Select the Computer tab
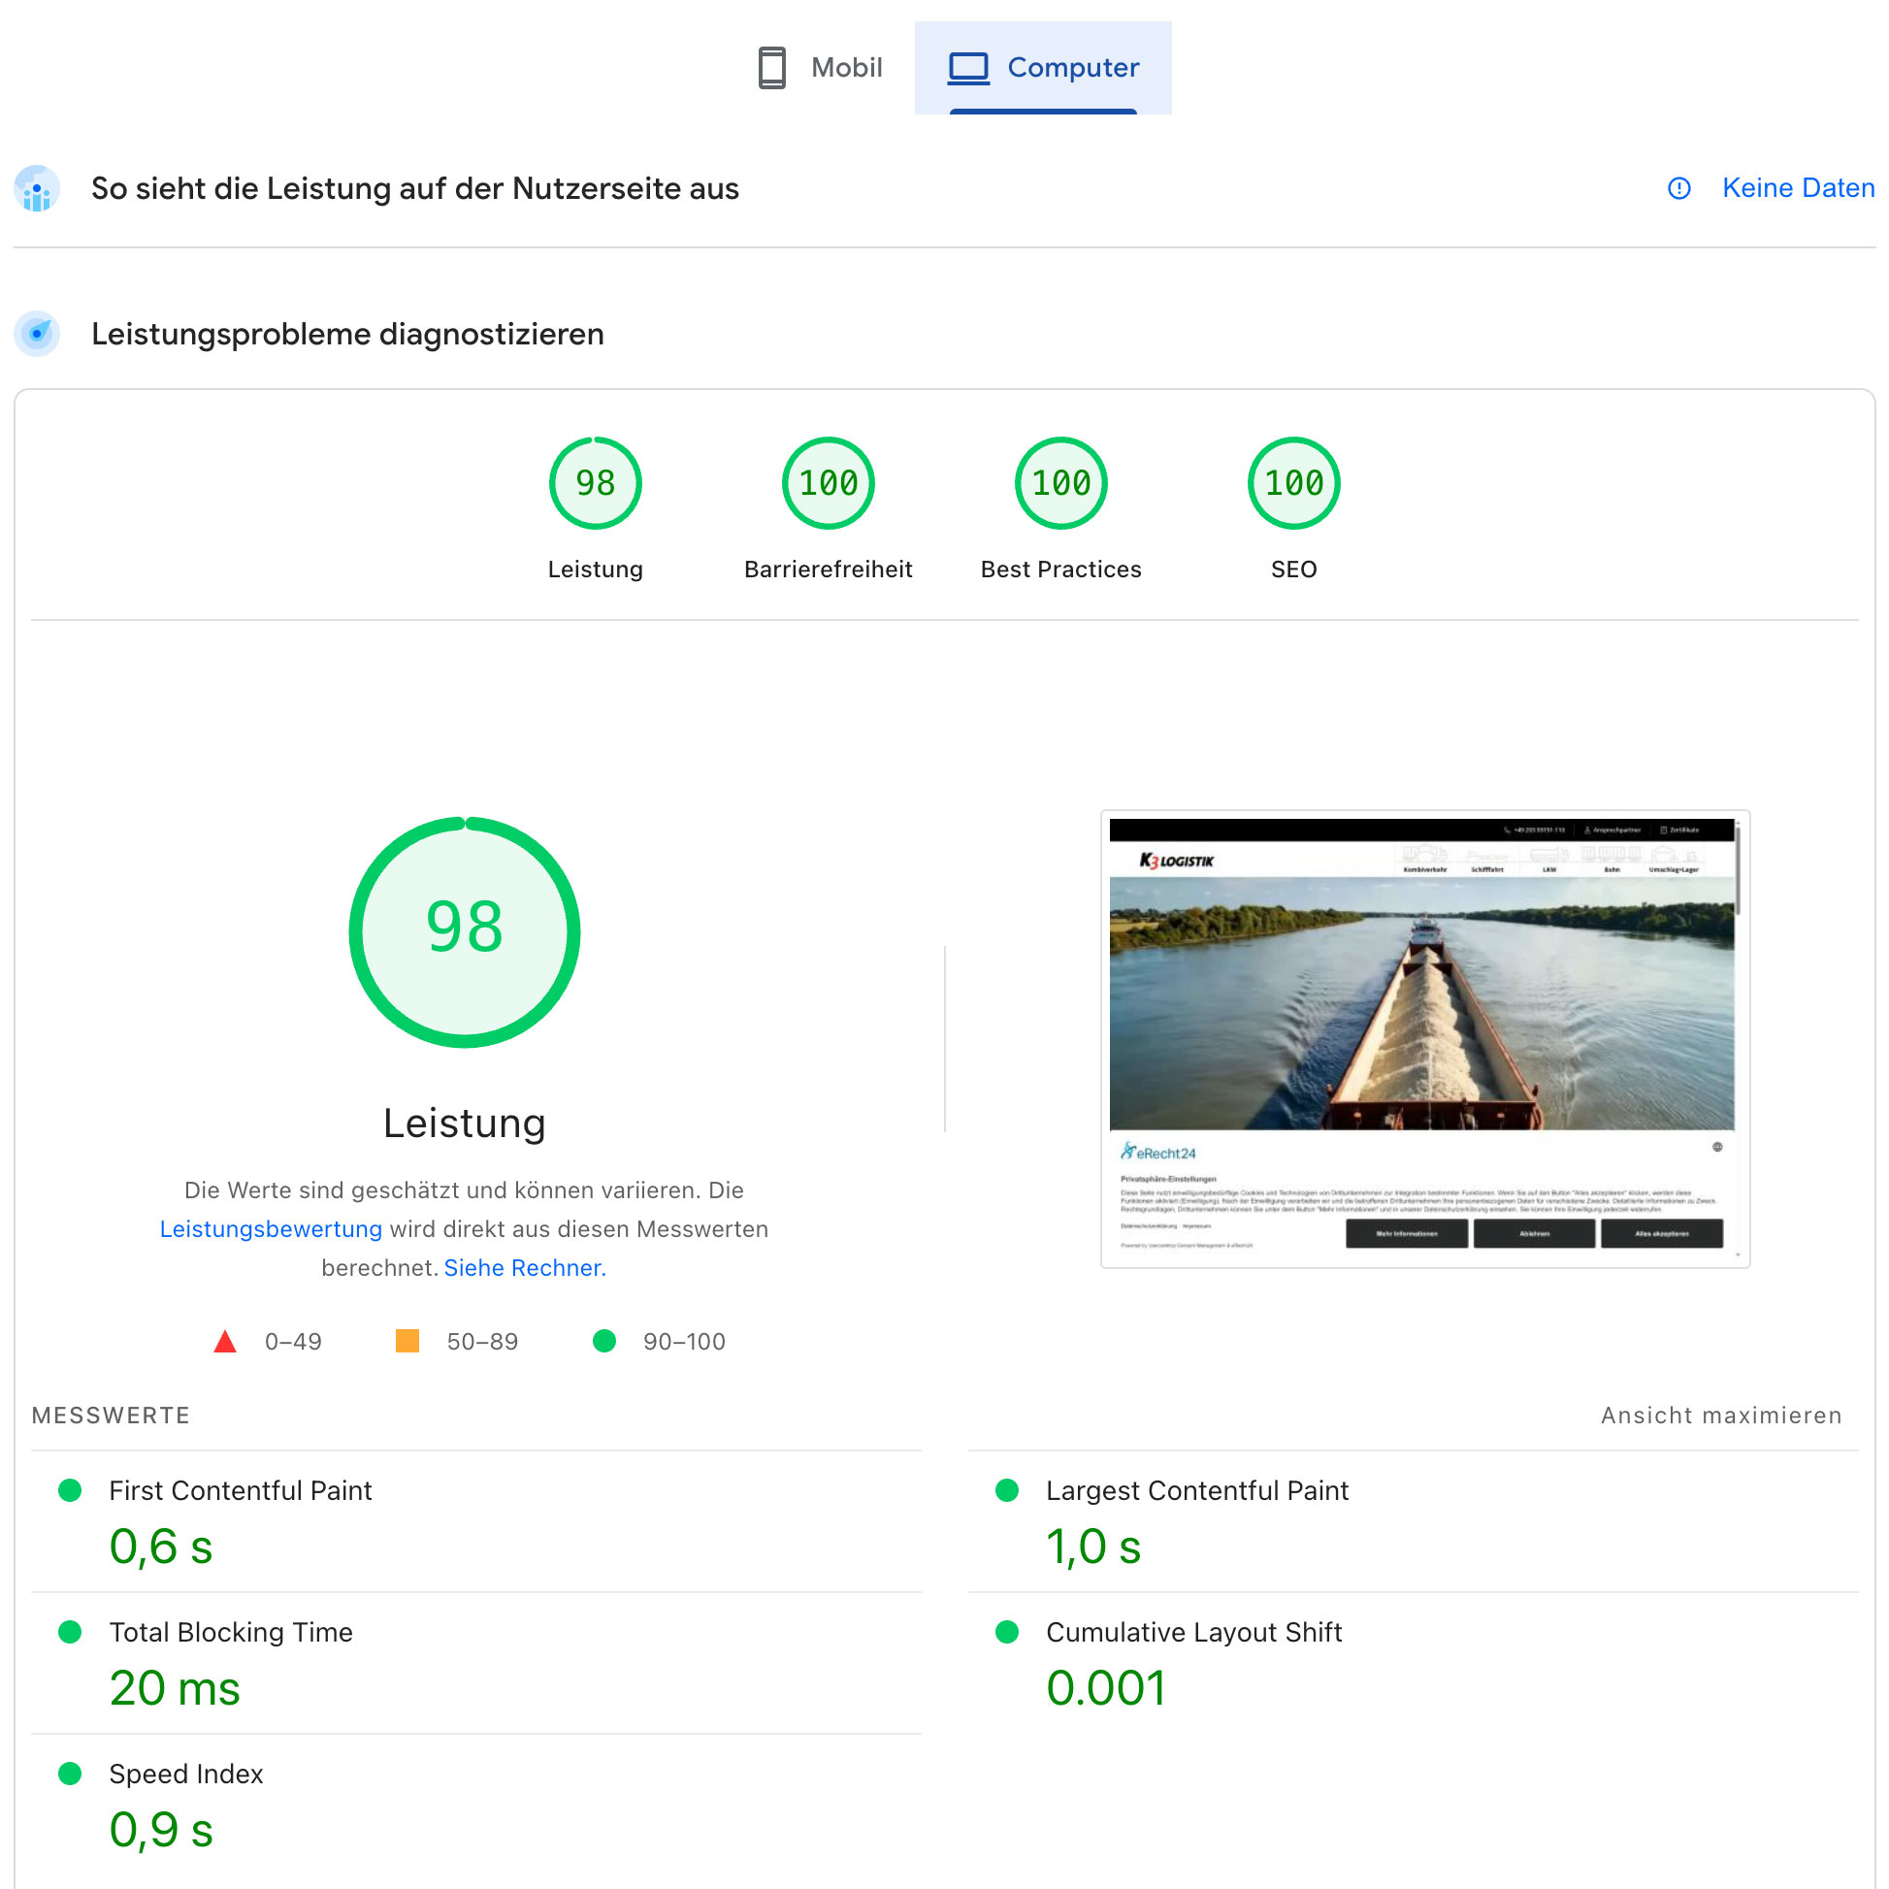This screenshot has width=1889, height=1889. 1072,68
